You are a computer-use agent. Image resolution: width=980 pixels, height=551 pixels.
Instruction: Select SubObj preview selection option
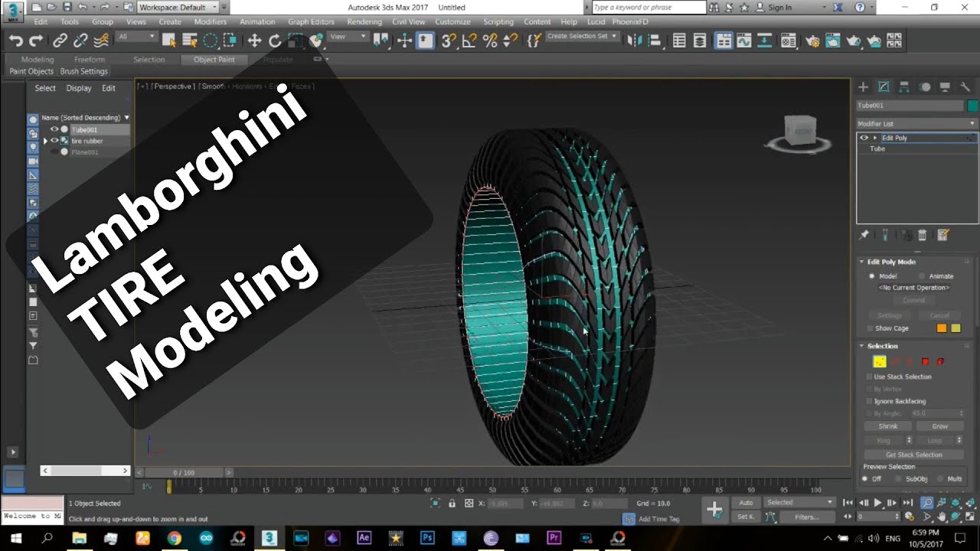(x=898, y=479)
